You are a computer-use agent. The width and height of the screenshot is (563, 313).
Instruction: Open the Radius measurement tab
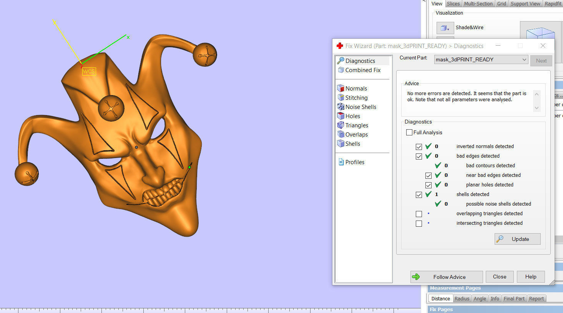pyautogui.click(x=462, y=298)
